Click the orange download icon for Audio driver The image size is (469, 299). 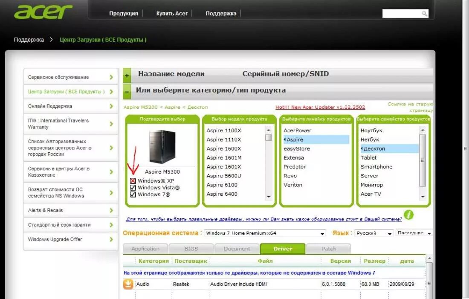128,284
